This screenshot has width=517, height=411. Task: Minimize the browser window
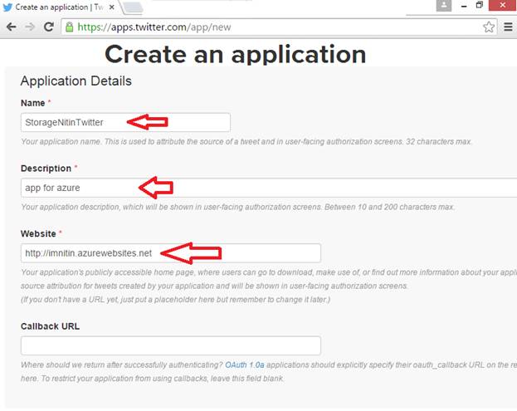(464, 6)
